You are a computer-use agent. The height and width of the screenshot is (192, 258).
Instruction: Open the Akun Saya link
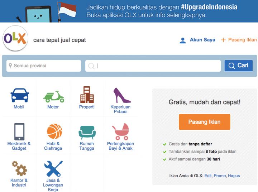coord(202,40)
